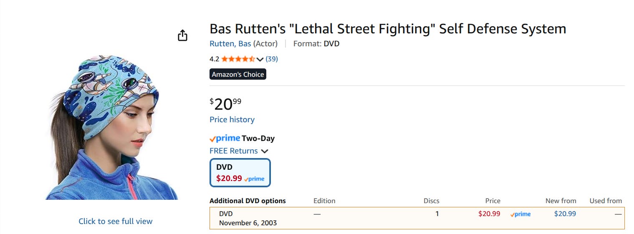The height and width of the screenshot is (234, 634).
Task: Select the DVD format option box
Action: tap(240, 172)
